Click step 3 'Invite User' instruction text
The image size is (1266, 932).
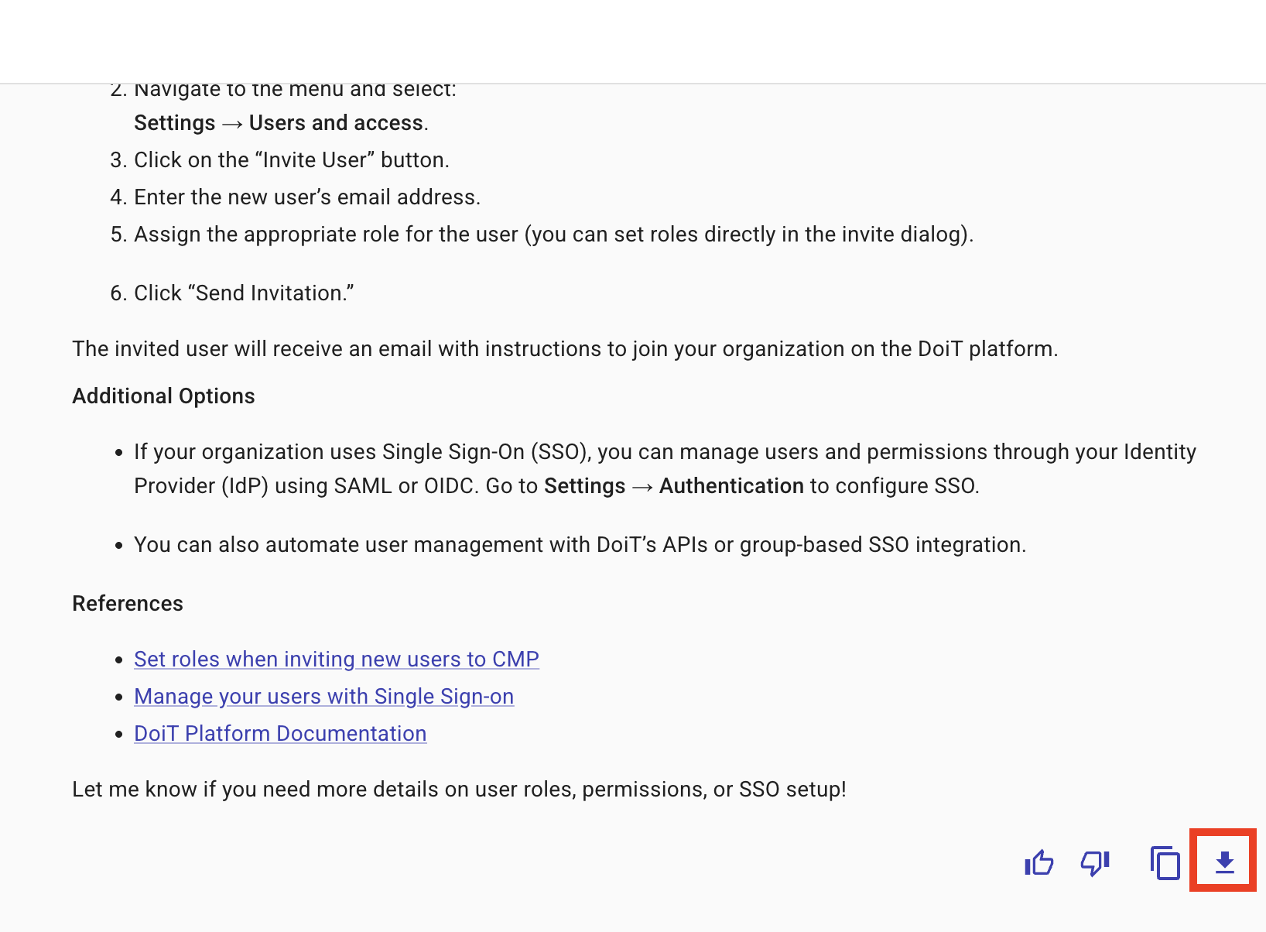[x=292, y=159]
